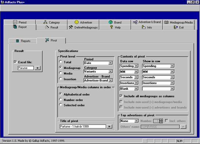This screenshot has width=200, height=144.
Task: Select the Mediagroup pivot level
Action: [x=61, y=67]
